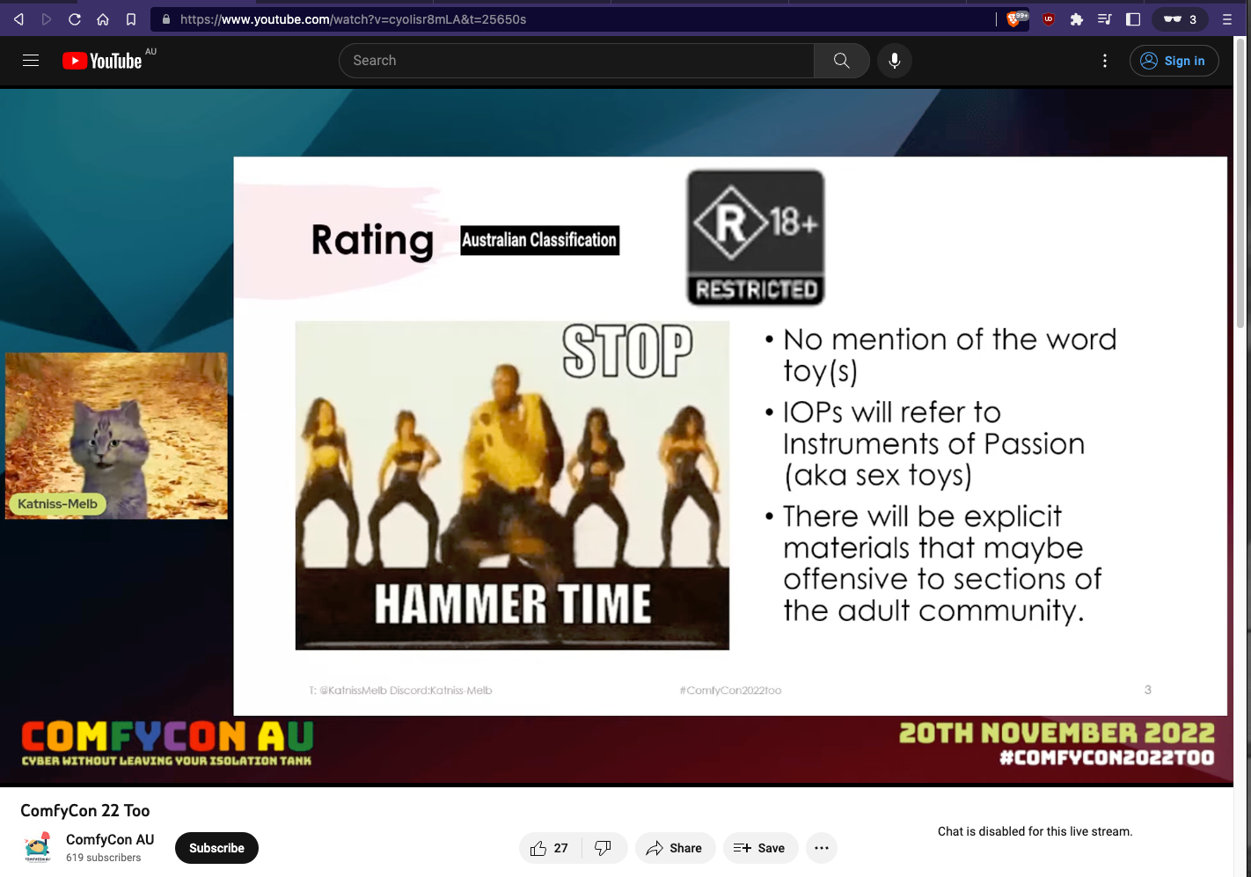Open the browser extensions puzzle icon
1251x877 pixels.
point(1076,19)
